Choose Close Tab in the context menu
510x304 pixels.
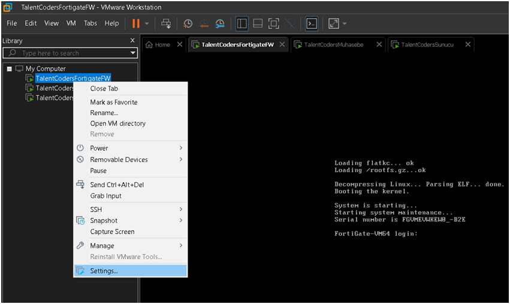pyautogui.click(x=131, y=89)
